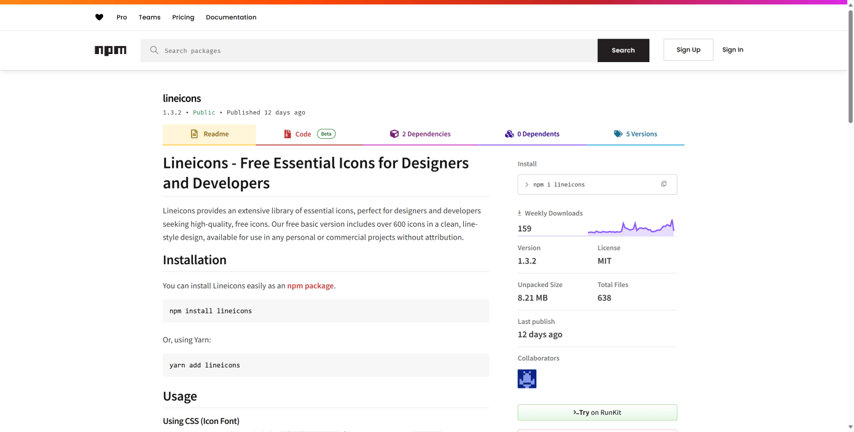The image size is (854, 432).
Task: Follow the npm package red link
Action: (x=310, y=286)
